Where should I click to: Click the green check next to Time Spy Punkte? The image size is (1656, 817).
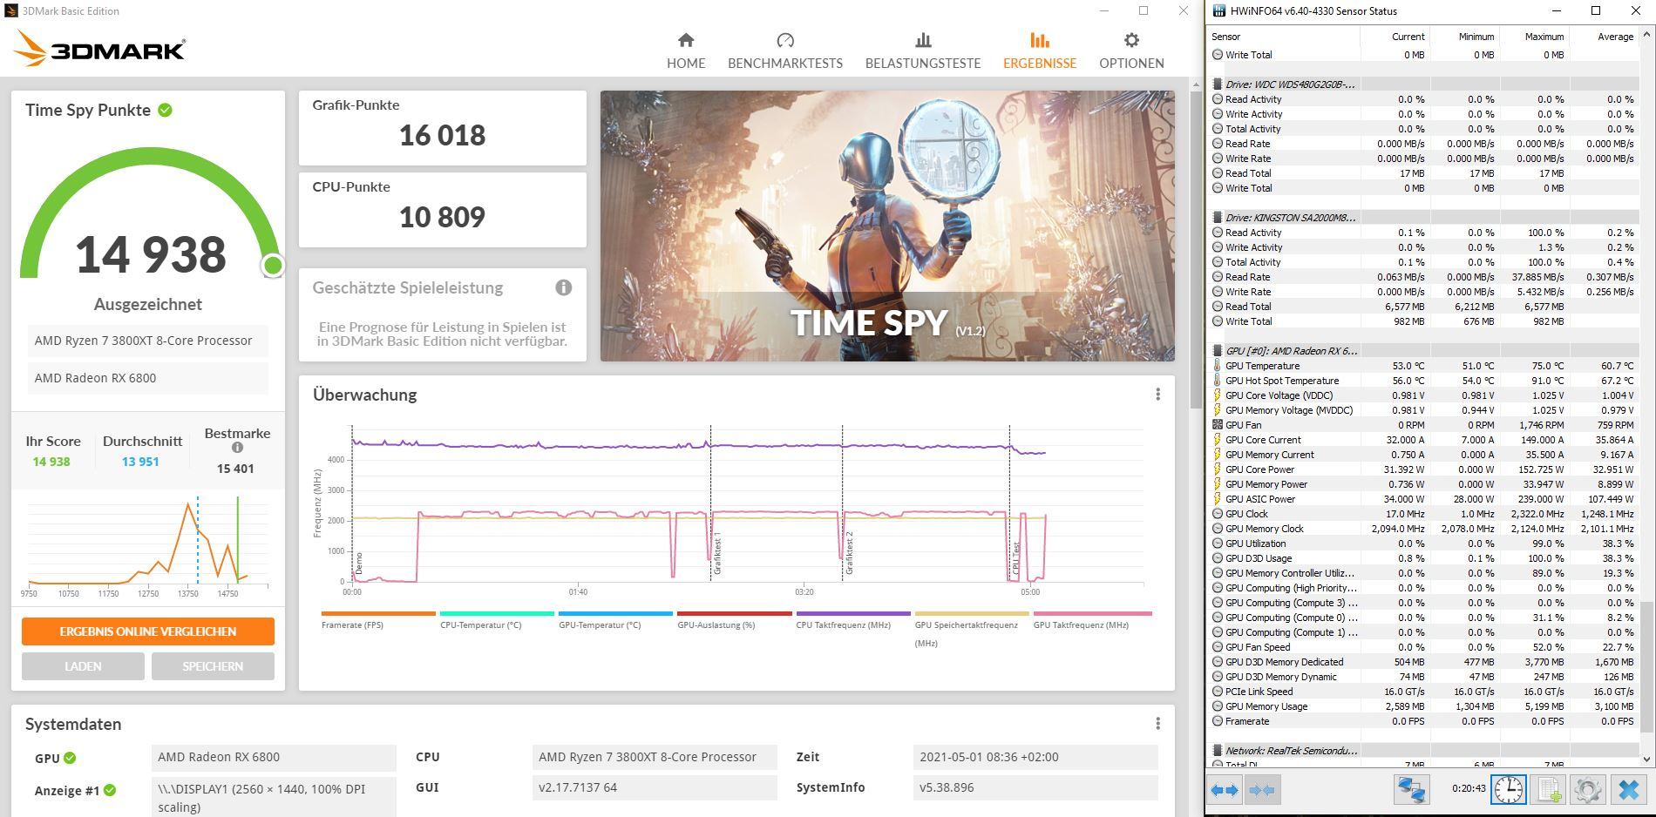(166, 110)
